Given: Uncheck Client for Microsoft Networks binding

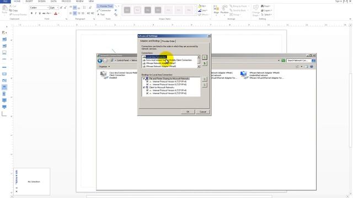Looking at the screenshot, I should coord(144,87).
